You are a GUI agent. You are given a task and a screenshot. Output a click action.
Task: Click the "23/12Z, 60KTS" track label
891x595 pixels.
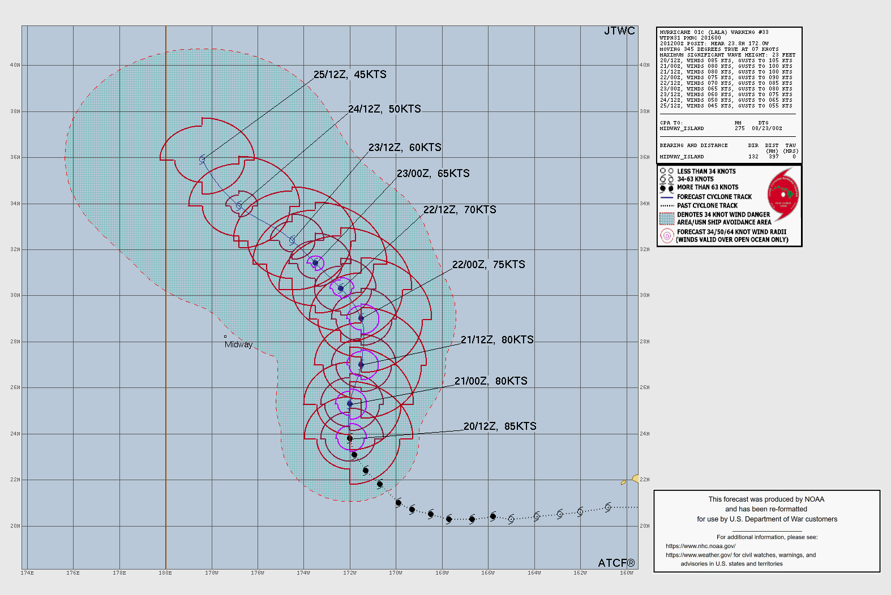click(x=405, y=148)
